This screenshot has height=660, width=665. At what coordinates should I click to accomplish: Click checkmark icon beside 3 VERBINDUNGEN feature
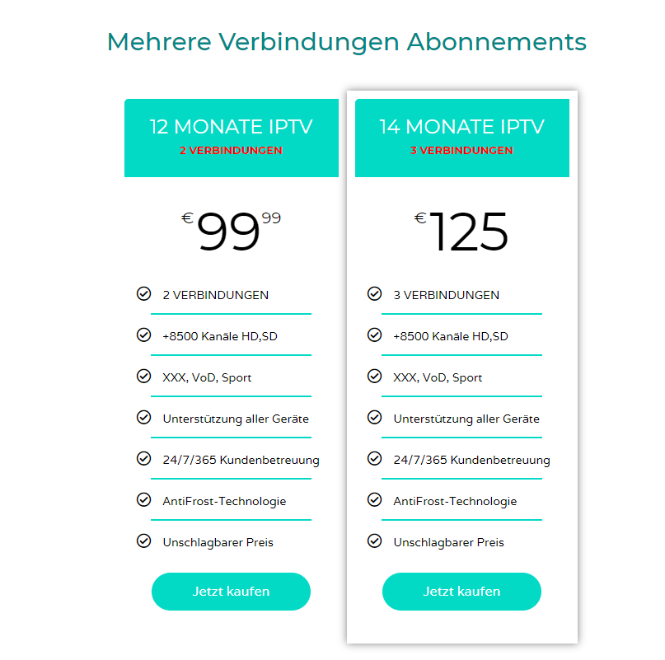click(374, 293)
